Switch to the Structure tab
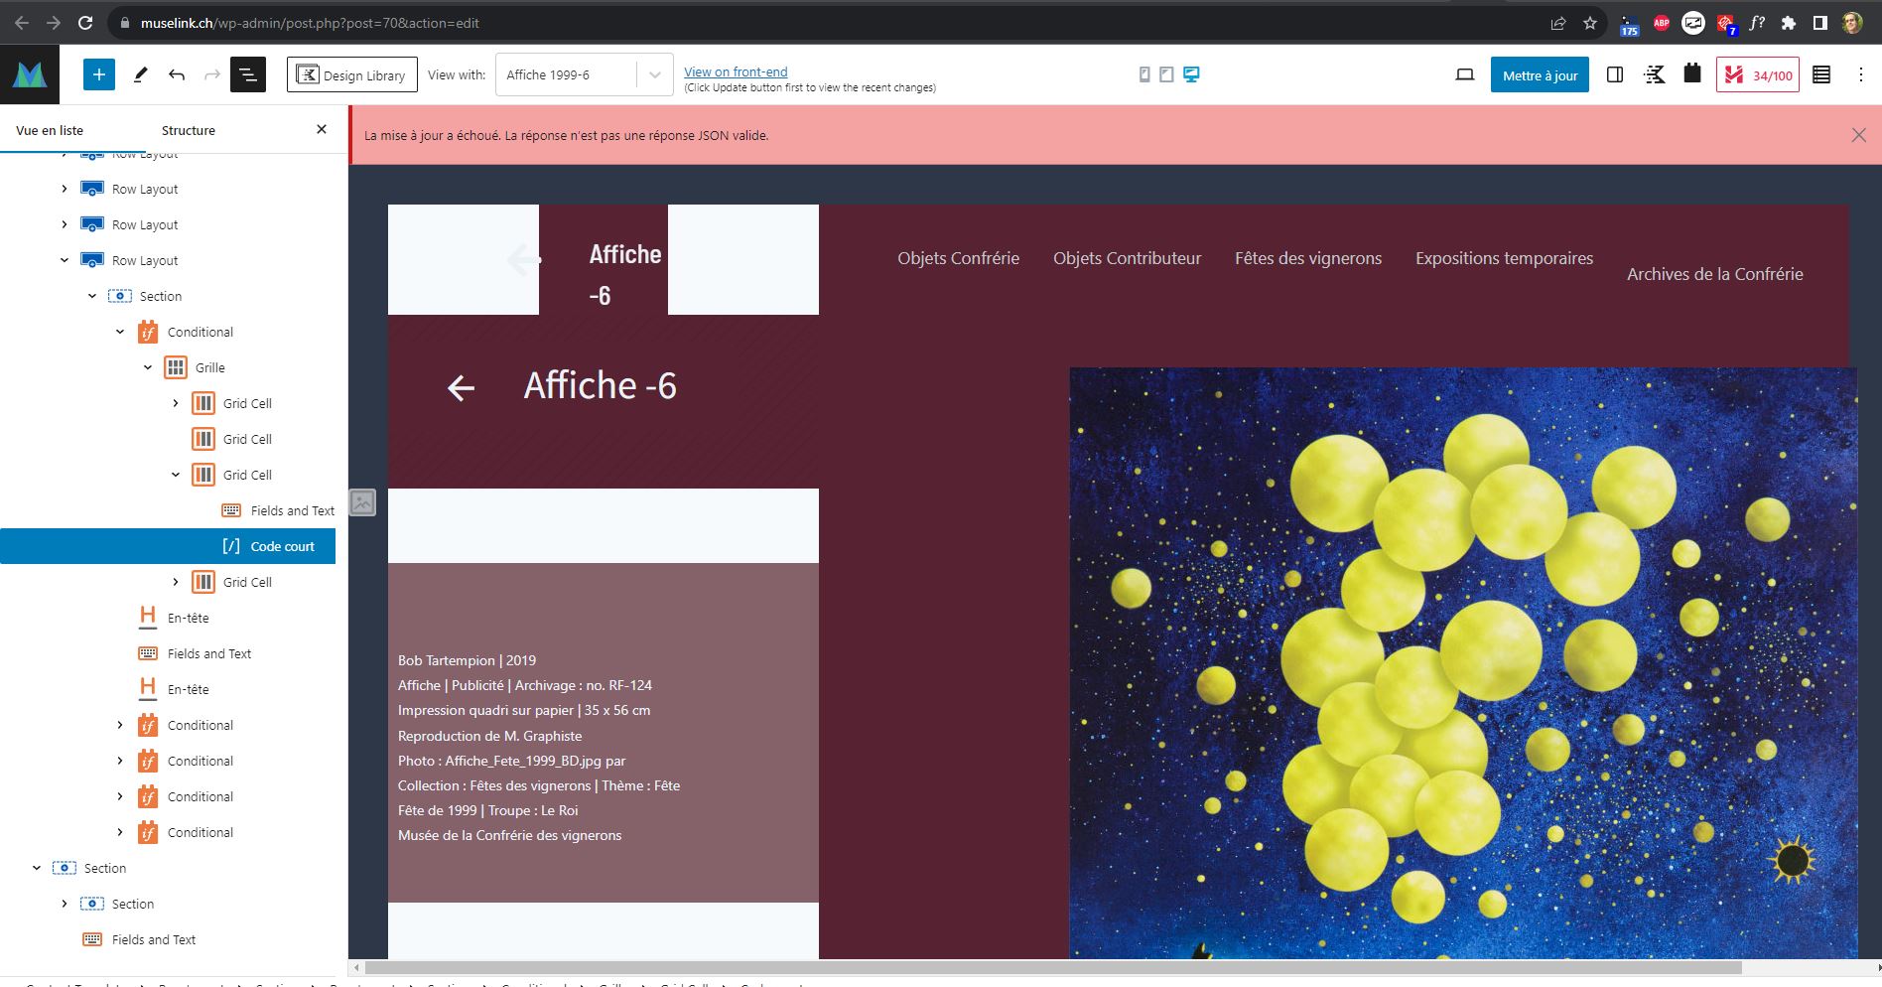1882x987 pixels. coord(189,130)
